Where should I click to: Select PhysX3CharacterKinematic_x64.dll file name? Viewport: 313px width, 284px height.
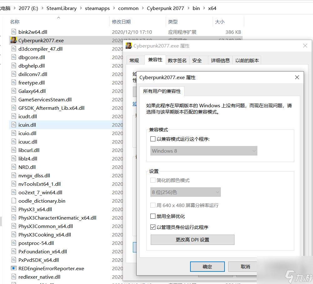tap(57, 218)
